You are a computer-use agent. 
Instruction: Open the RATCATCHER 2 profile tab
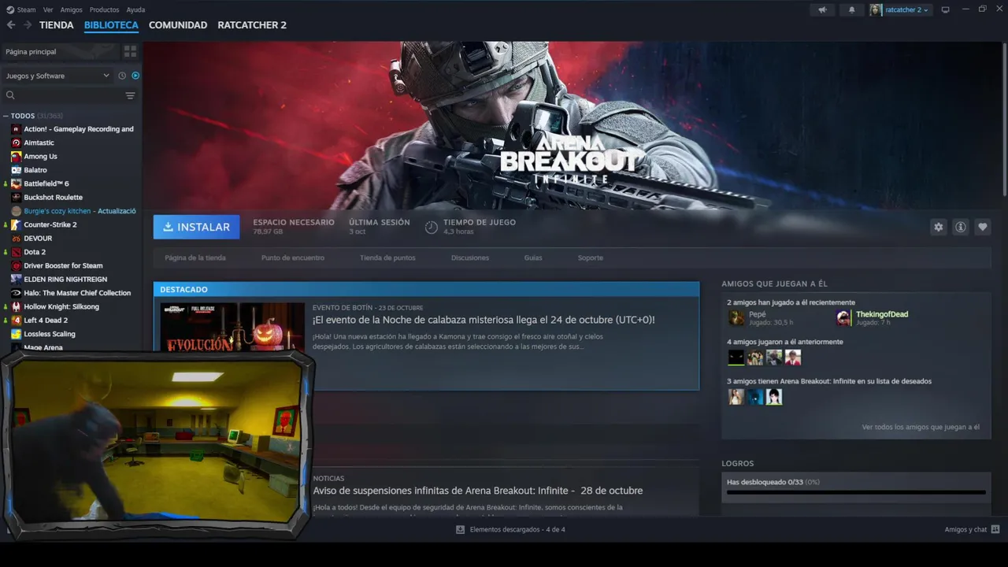pyautogui.click(x=252, y=25)
